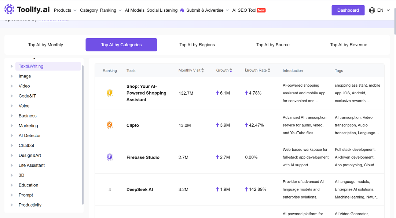Open the Ranking dropdown in navbar

[x=111, y=10]
